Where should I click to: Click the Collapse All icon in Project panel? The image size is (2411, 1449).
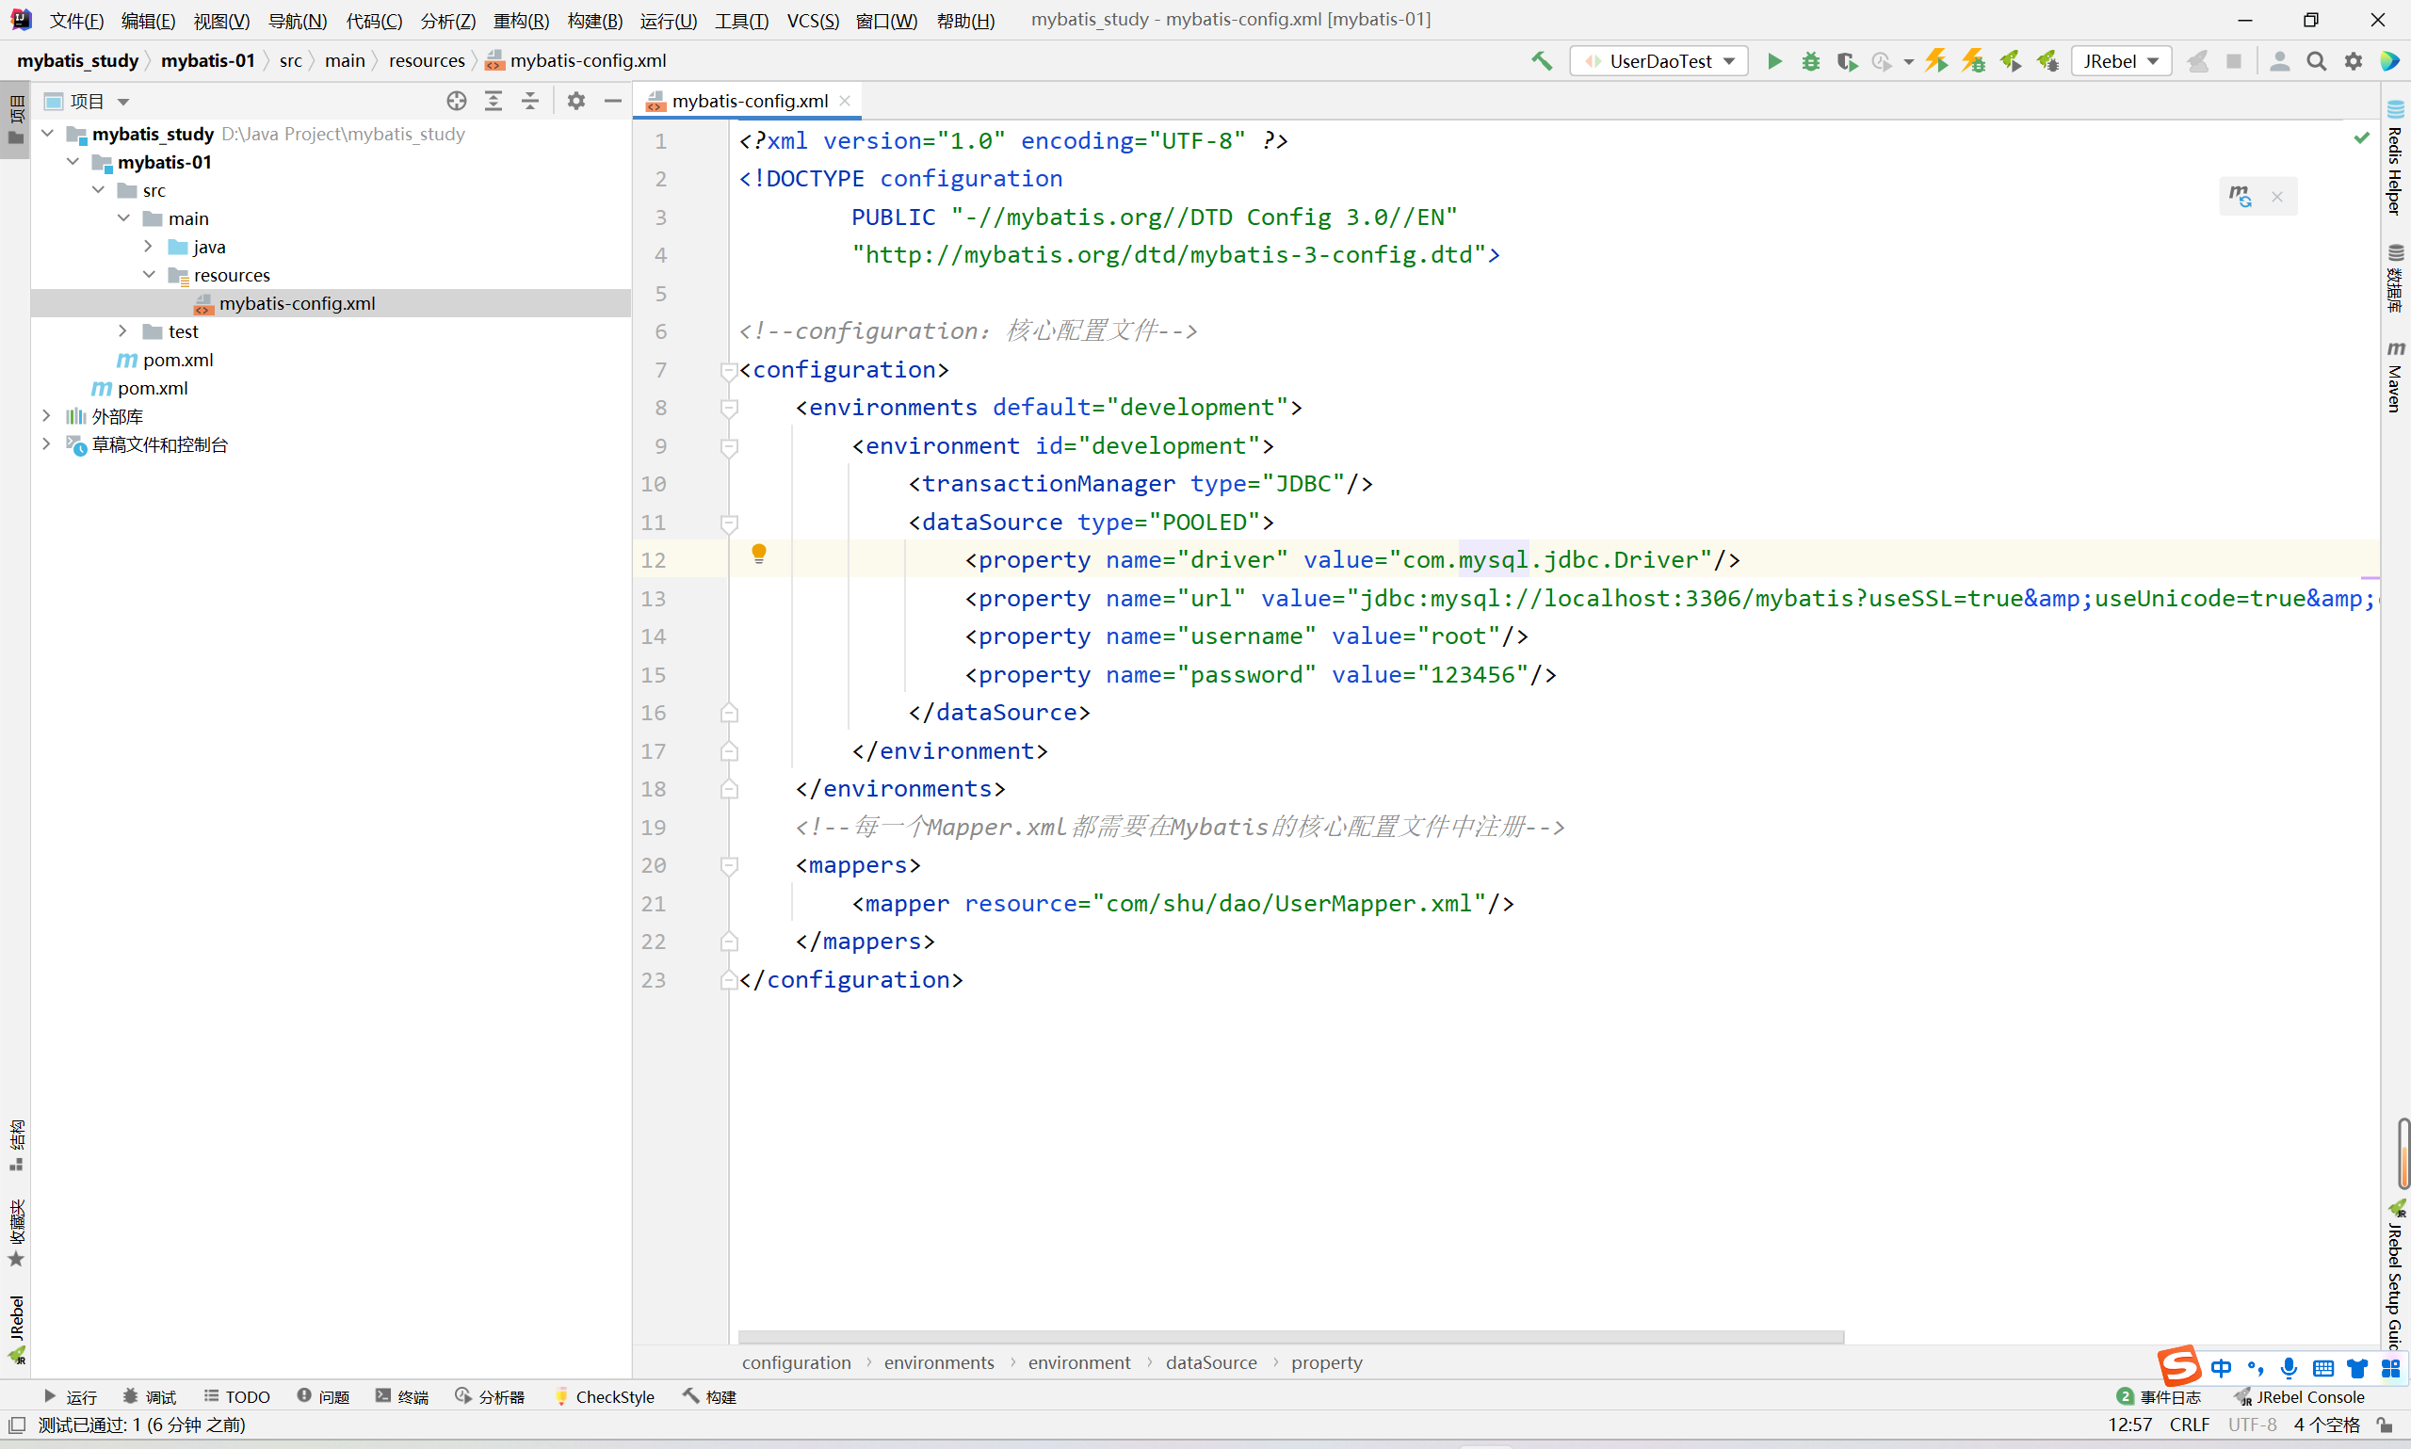tap(530, 102)
